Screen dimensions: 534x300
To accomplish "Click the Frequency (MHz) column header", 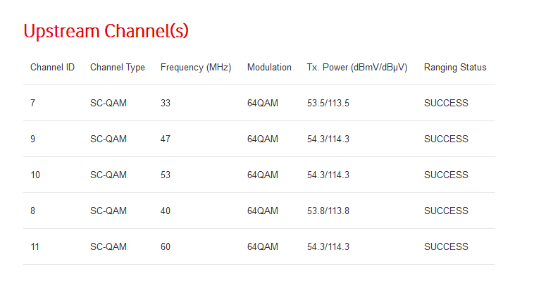I will coord(196,68).
